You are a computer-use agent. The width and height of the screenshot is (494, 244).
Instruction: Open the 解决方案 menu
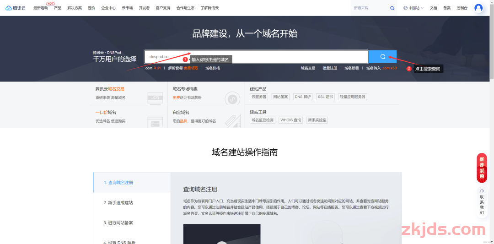(x=75, y=8)
